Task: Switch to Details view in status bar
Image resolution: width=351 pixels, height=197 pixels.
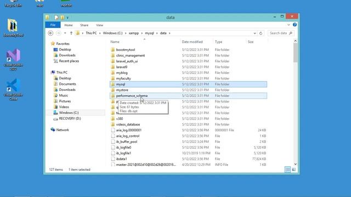Action: pos(287,170)
